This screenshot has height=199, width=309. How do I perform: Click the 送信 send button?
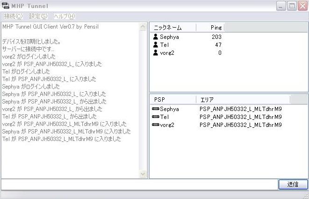pyautogui.click(x=293, y=184)
